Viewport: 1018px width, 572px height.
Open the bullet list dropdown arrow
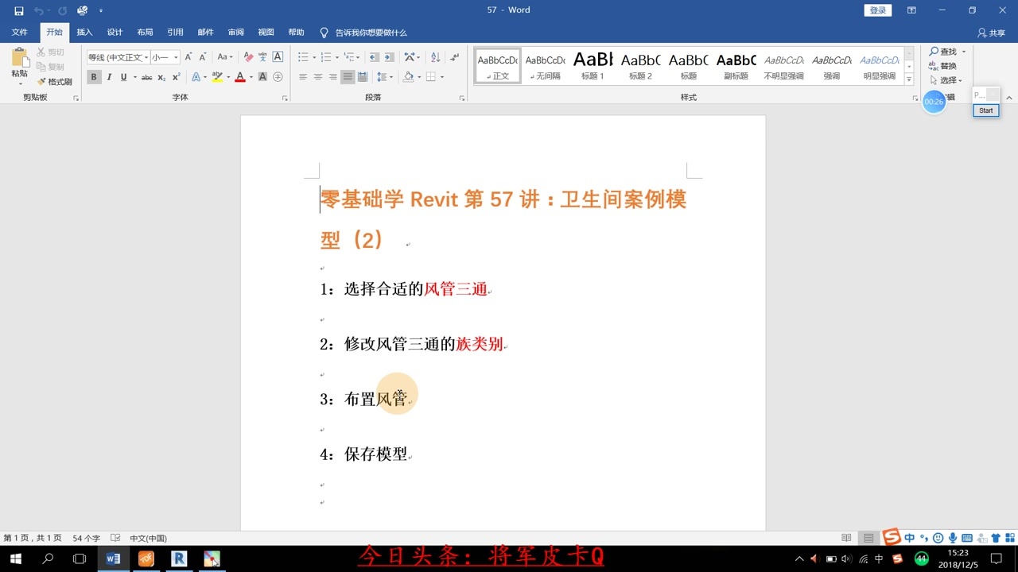[314, 57]
